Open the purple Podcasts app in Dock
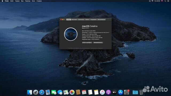The height and width of the screenshot is (96, 171). pyautogui.click(x=108, y=92)
